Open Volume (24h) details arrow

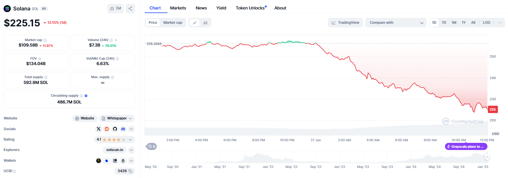coord(116,40)
